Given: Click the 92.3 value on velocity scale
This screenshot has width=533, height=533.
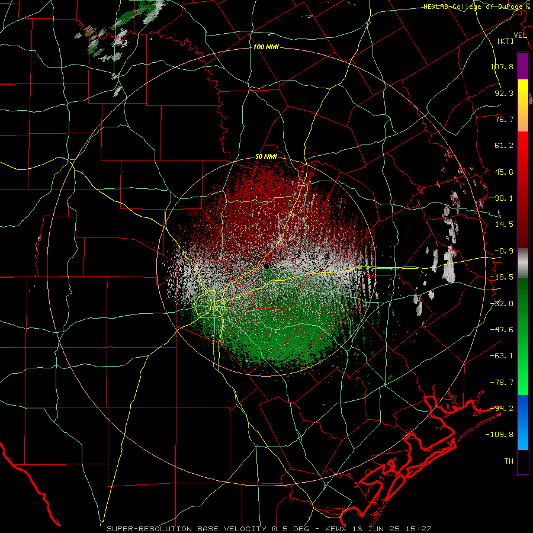Looking at the screenshot, I should pyautogui.click(x=504, y=93).
